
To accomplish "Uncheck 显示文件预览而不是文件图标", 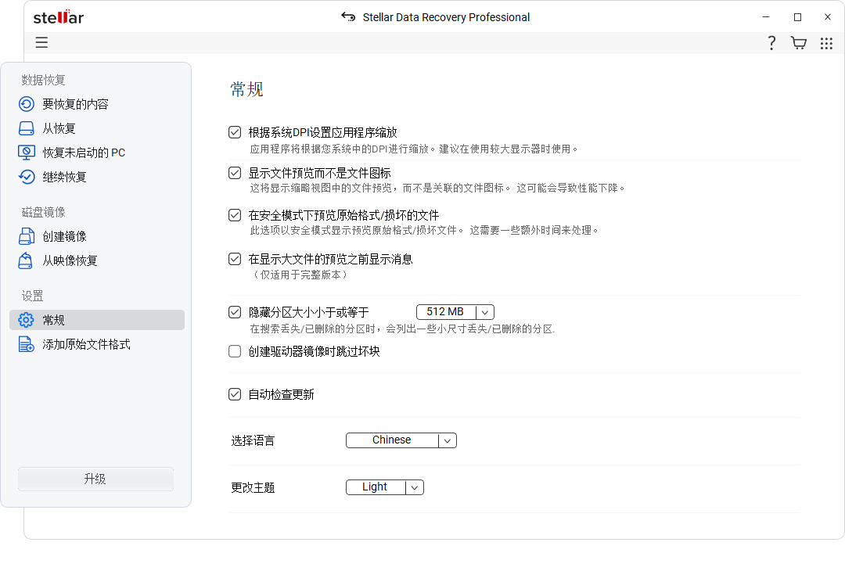I will point(234,173).
